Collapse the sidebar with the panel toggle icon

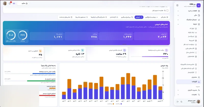[x=177, y=5]
